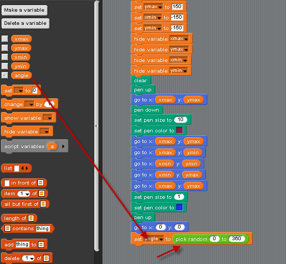
Task: Click the list-slot icon in 'add thing to' block
Action: pos(41,245)
